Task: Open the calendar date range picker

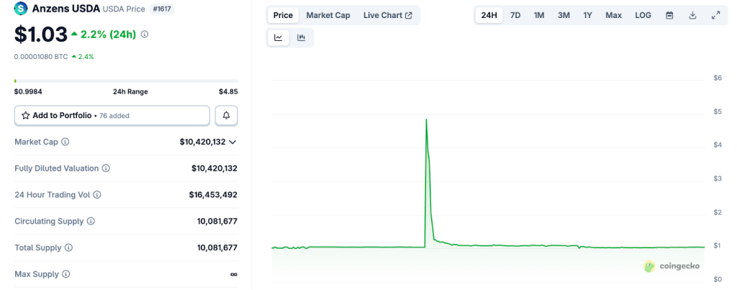Action: [x=669, y=15]
